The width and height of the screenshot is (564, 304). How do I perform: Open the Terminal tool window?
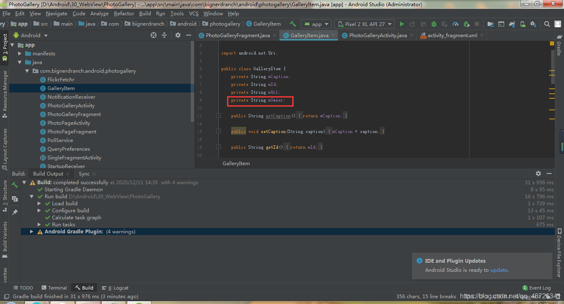point(54,288)
